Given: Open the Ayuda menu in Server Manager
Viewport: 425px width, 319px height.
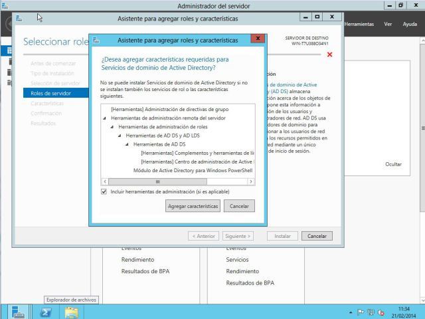Looking at the screenshot, I should pyautogui.click(x=410, y=24).
